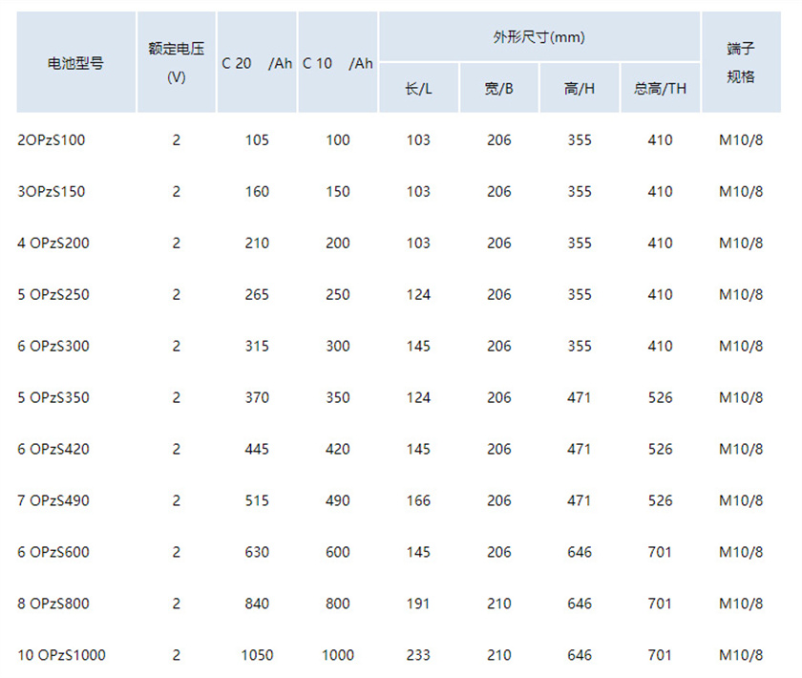
Task: Select the 端子规格 header cell
Action: 742,60
